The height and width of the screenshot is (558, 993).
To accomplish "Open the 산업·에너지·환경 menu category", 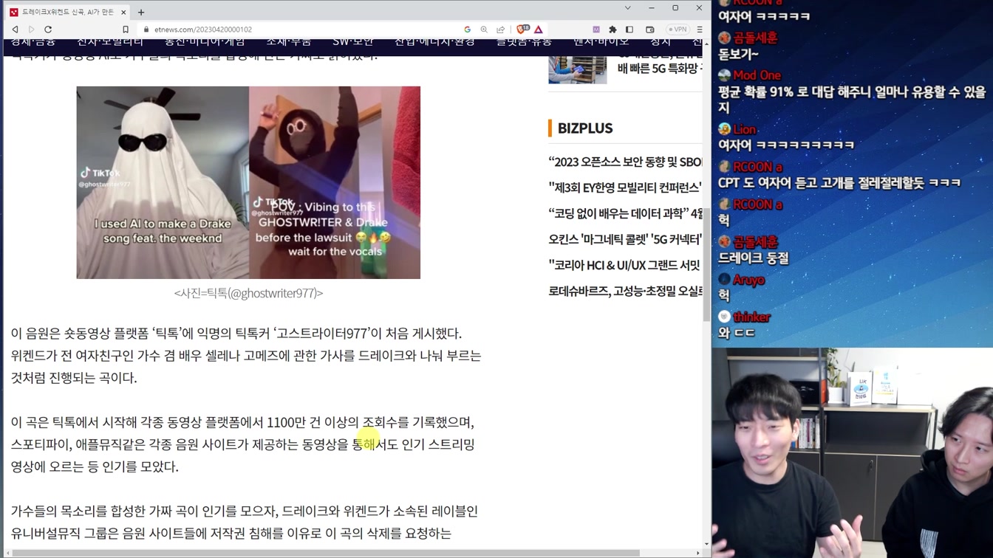I will coord(434,41).
